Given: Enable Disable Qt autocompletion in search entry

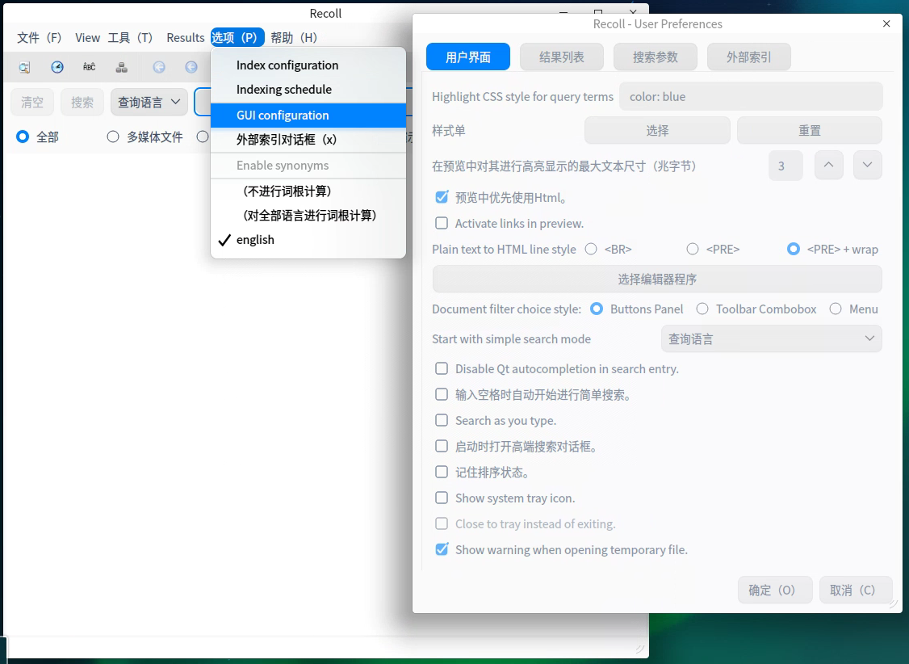Looking at the screenshot, I should [442, 369].
